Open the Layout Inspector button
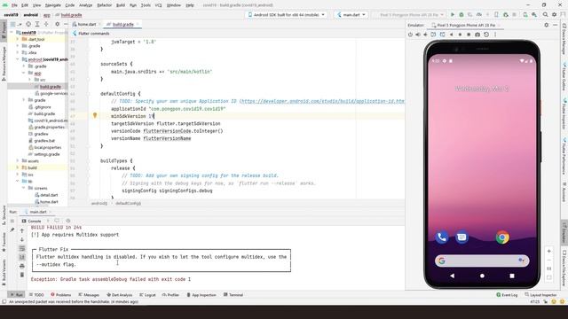568x319 pixels. click(540, 295)
